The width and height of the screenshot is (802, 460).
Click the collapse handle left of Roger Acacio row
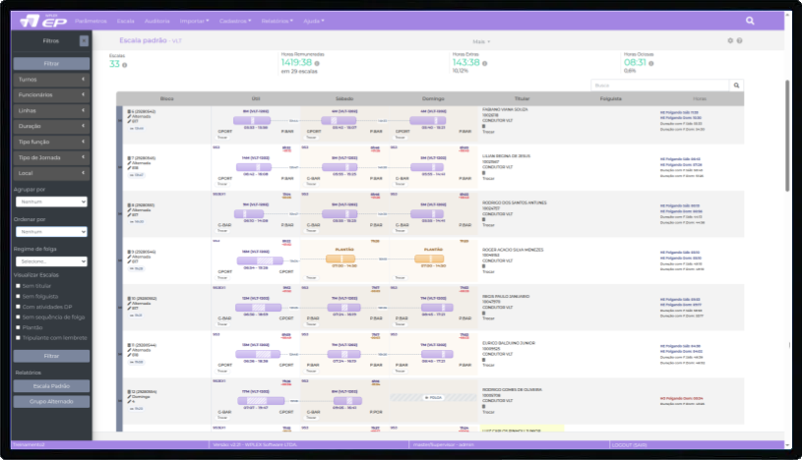(120, 260)
